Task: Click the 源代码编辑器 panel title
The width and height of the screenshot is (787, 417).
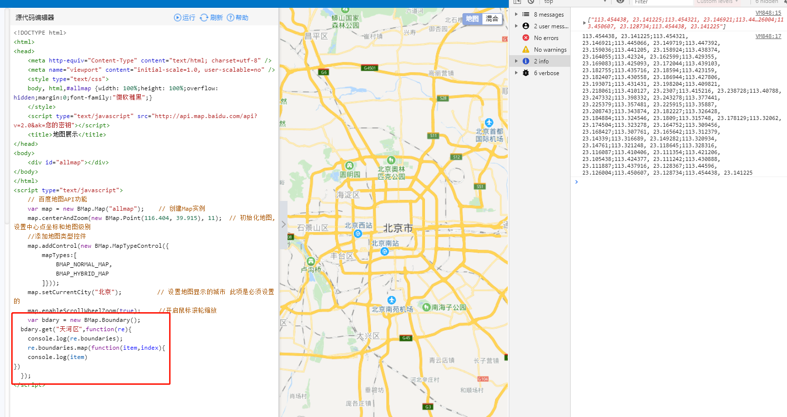Action: pyautogui.click(x=35, y=18)
